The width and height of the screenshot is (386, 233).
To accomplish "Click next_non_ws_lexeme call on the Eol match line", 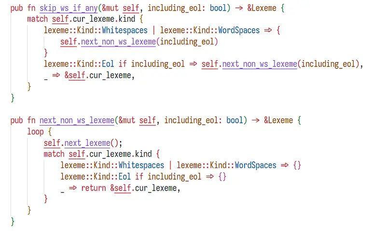I will (x=260, y=64).
